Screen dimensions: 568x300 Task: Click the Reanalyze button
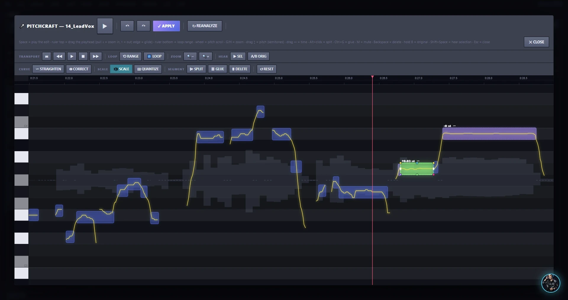pyautogui.click(x=205, y=26)
